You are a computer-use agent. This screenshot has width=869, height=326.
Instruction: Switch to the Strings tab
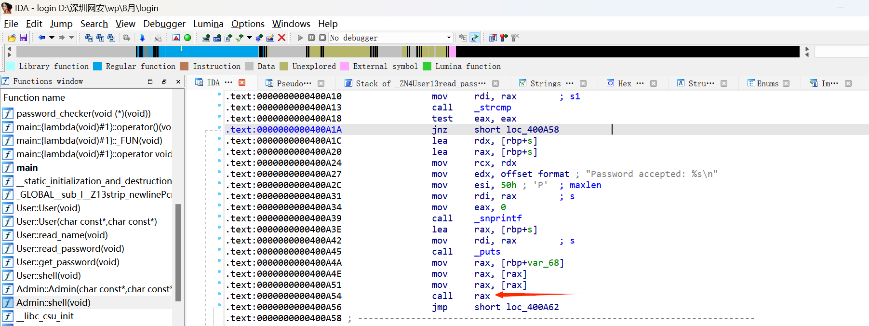[x=545, y=83]
